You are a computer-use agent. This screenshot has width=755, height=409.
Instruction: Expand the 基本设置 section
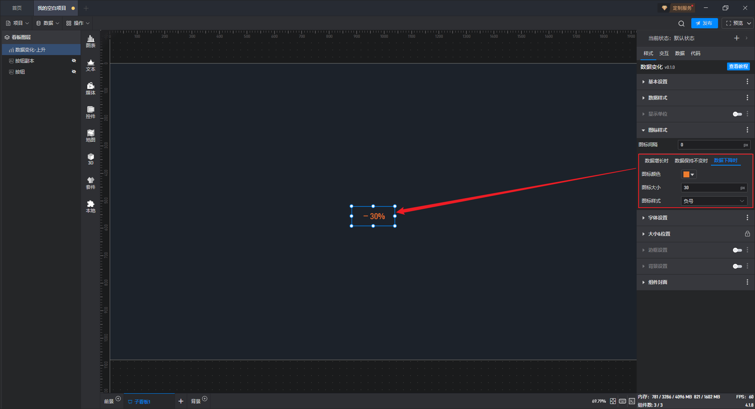(x=643, y=82)
